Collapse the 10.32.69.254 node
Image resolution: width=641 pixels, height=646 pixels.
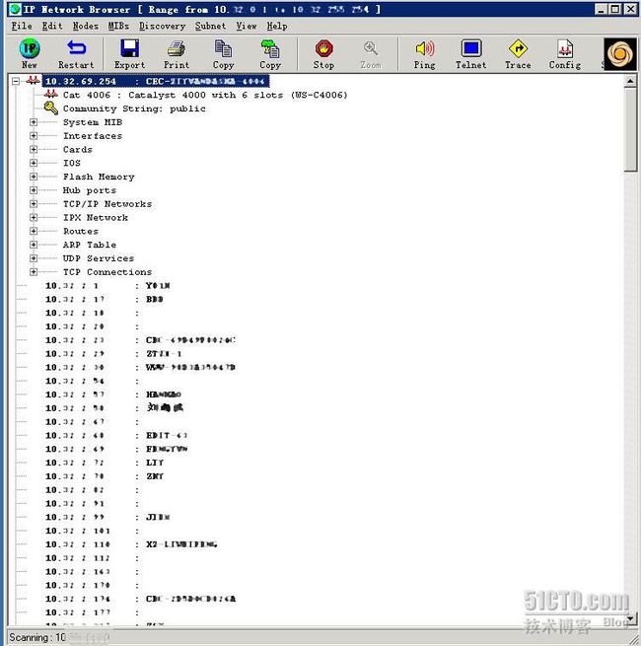tap(16, 81)
